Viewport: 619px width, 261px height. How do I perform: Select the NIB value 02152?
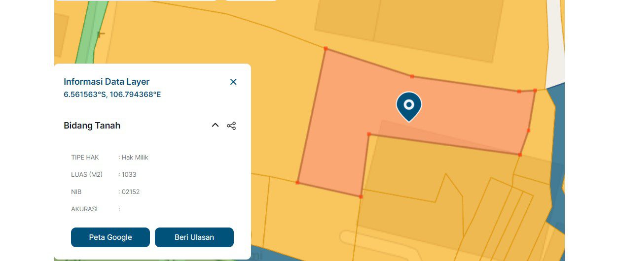(x=131, y=192)
